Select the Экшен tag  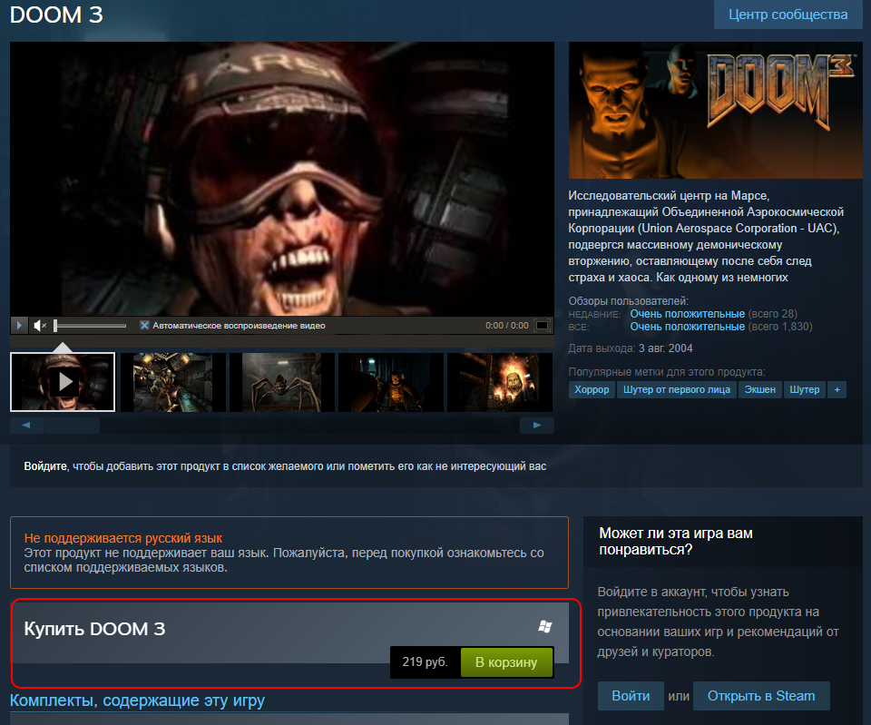tap(760, 389)
